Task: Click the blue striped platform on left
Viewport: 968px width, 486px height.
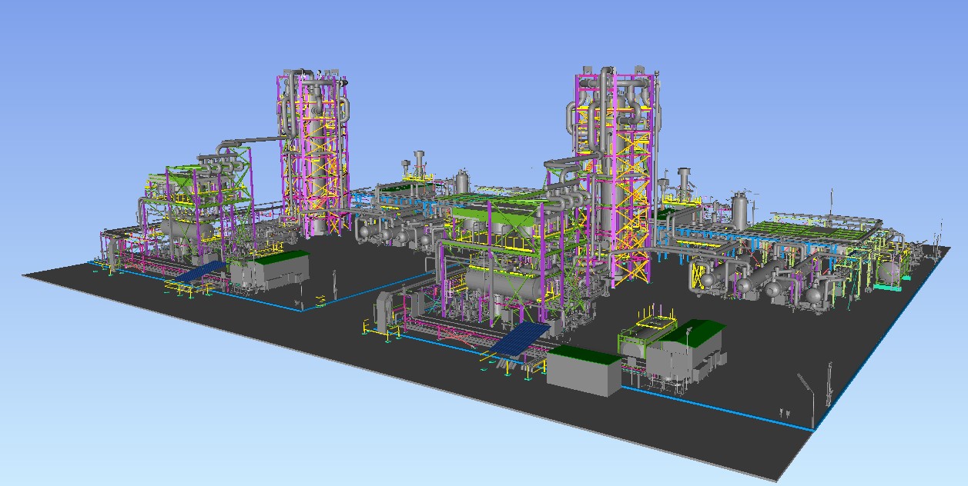Action: (x=199, y=272)
